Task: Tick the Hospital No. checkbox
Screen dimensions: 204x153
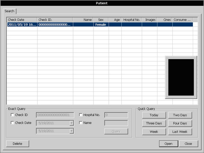Action: [81, 115]
